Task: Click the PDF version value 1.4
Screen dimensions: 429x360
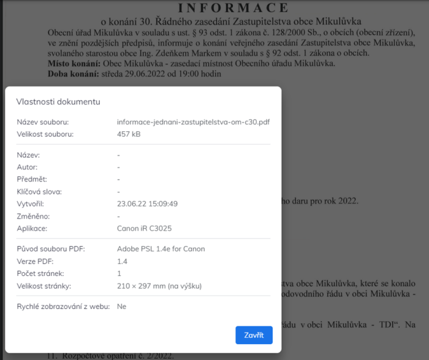Action: 122,261
